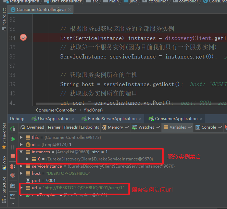
Task: Click ConsumerController in the breadcrumb bar
Action: (56, 110)
